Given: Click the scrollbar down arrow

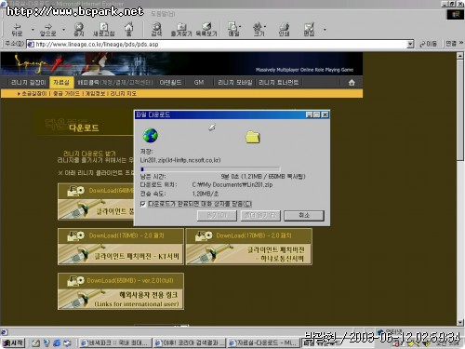Looking at the screenshot, I should [460, 322].
